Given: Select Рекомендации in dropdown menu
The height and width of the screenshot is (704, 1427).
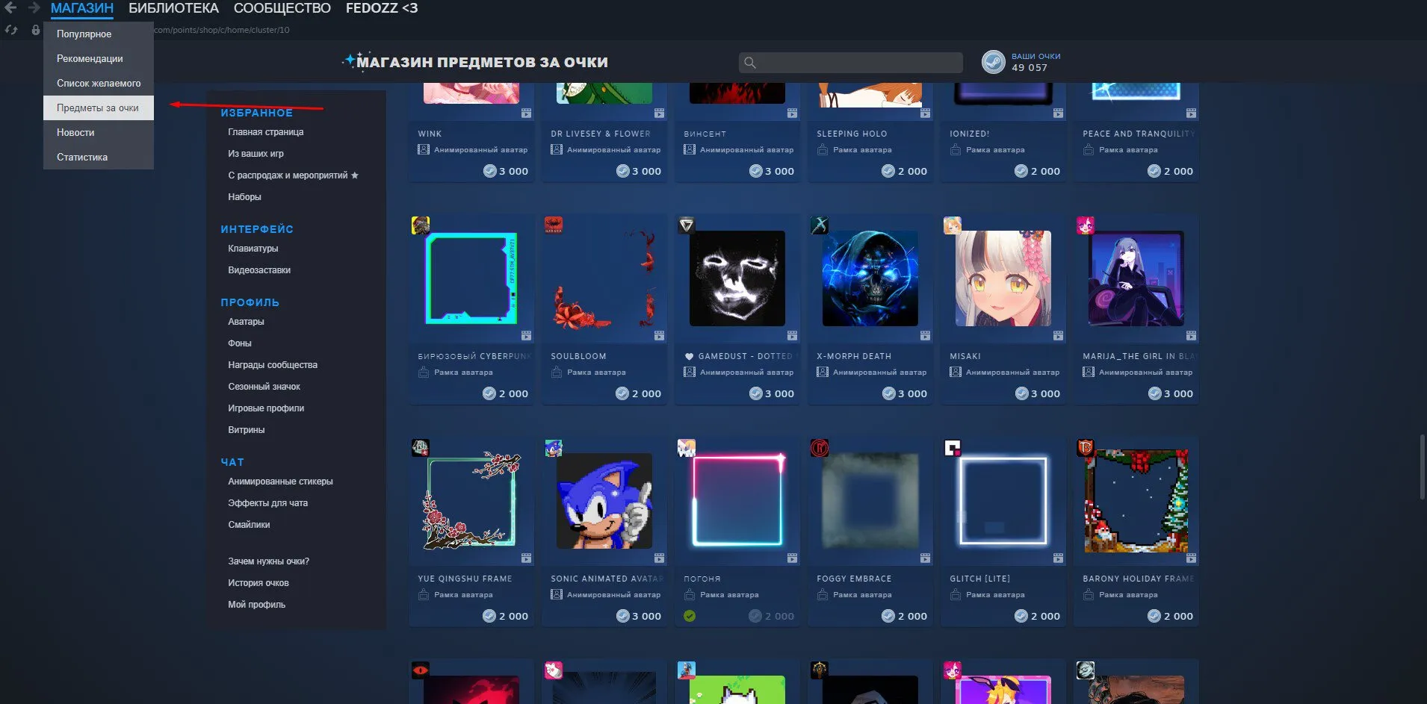Looking at the screenshot, I should (x=99, y=58).
